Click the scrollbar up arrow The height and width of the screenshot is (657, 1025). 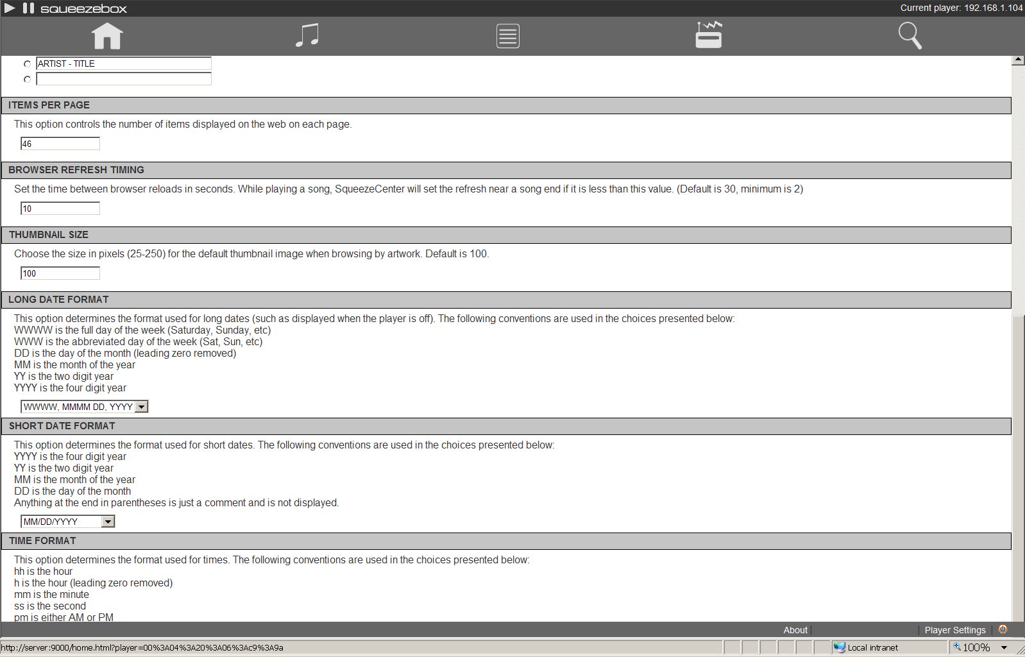tap(1017, 60)
